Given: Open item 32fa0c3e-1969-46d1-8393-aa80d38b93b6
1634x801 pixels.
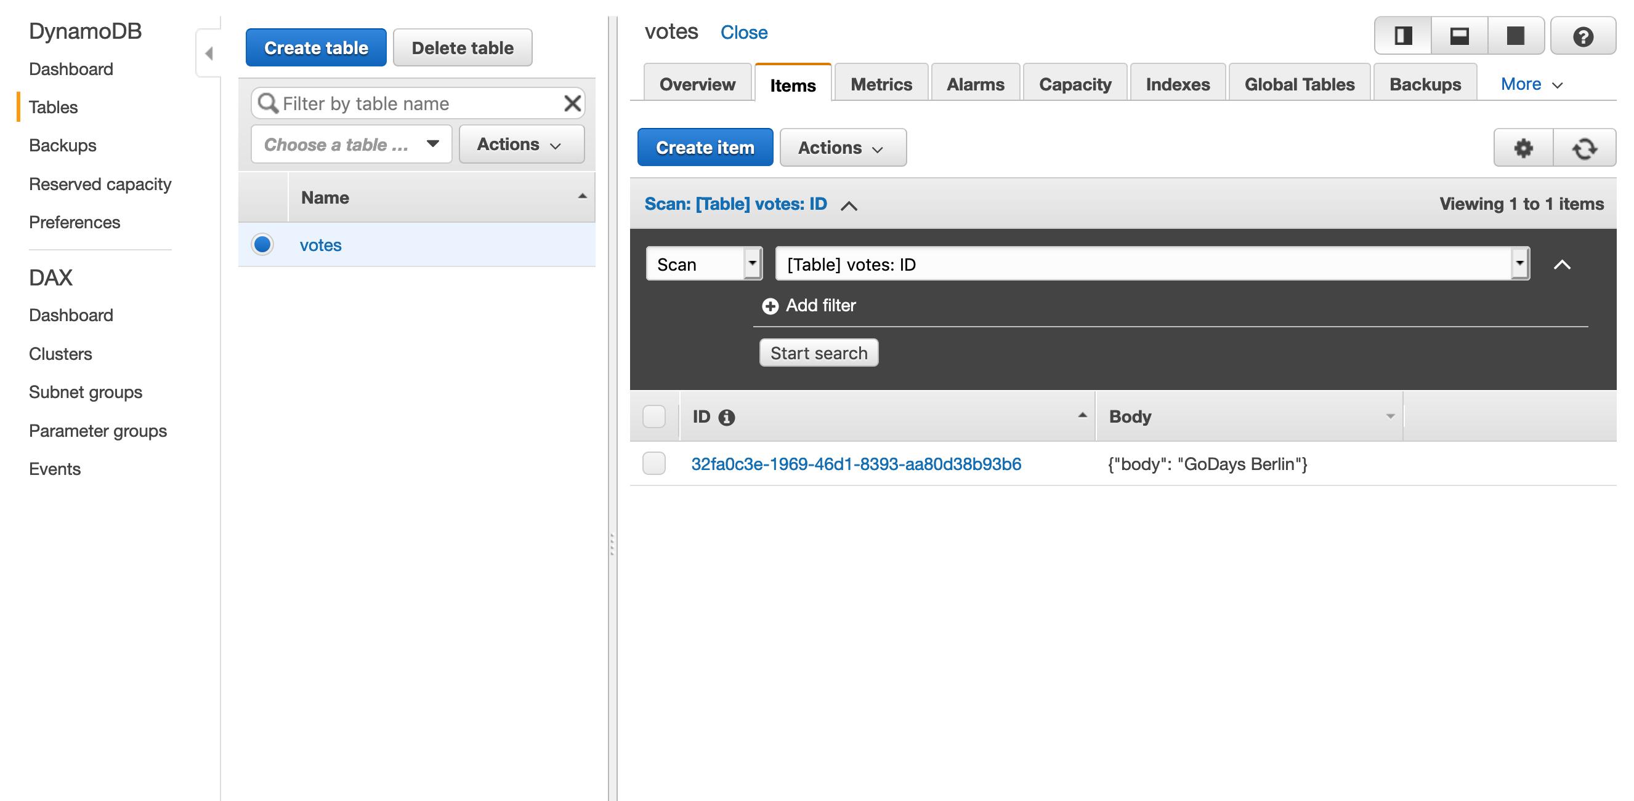Looking at the screenshot, I should (x=855, y=463).
